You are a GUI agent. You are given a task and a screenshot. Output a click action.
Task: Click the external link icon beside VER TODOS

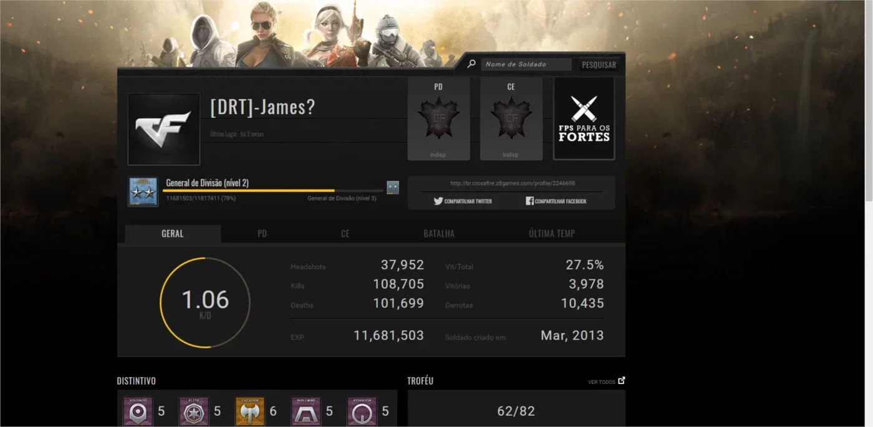point(621,380)
